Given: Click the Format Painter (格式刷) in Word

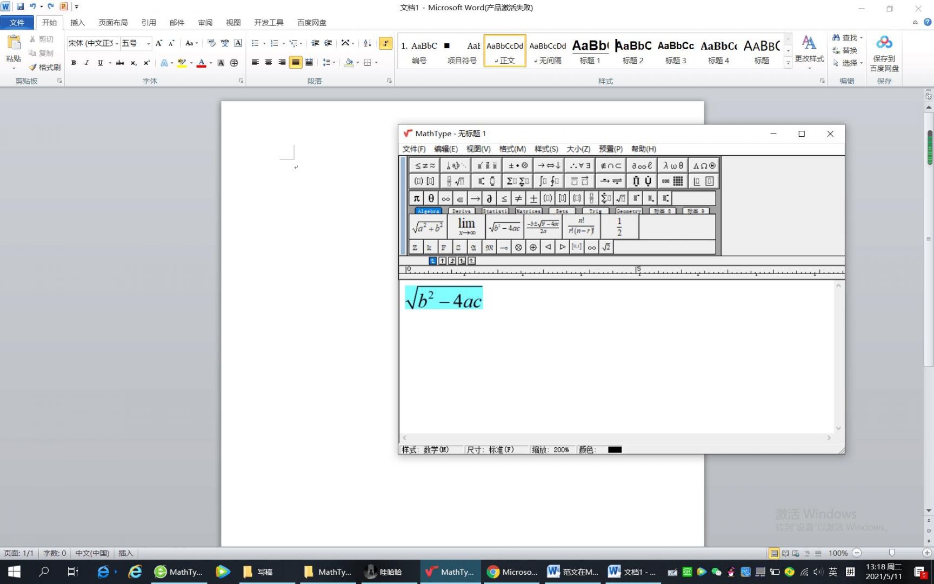Looking at the screenshot, I should pos(45,67).
